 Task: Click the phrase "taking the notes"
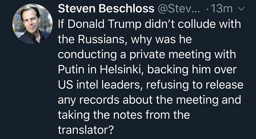[98, 114]
